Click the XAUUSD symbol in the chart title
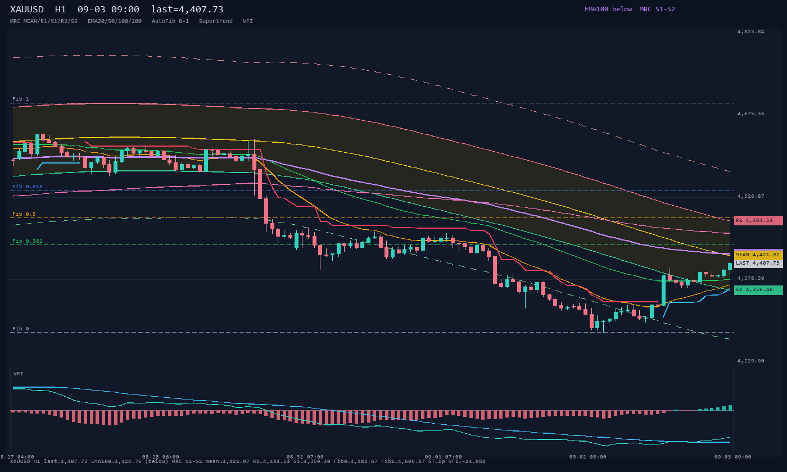Screen dimensions: 787x472 [29, 10]
